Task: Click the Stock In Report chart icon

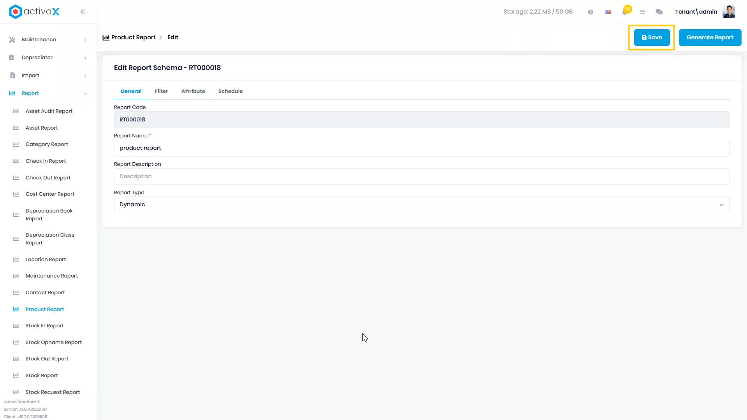Action: pyautogui.click(x=16, y=326)
